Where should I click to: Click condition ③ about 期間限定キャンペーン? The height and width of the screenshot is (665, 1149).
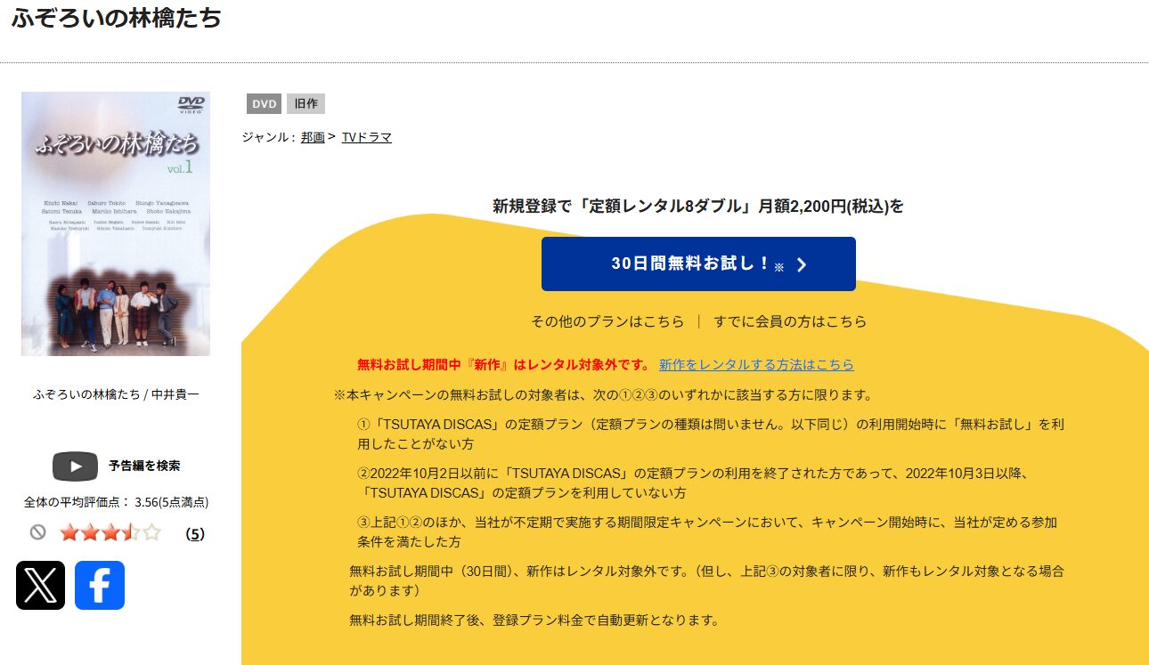[707, 531]
